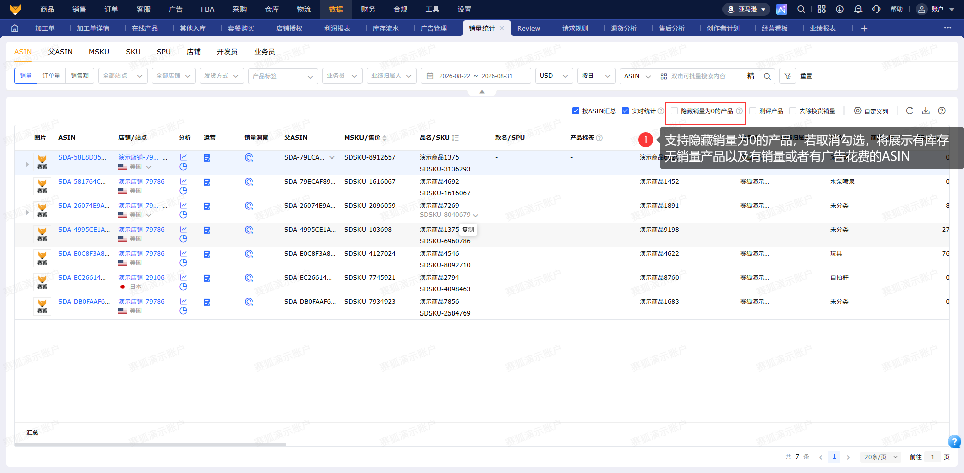The image size is (964, 473).
Task: Refresh the sales table
Action: [909, 111]
